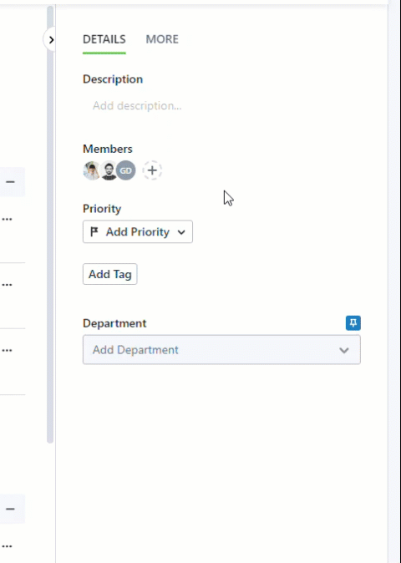Select the first member photo avatar
The width and height of the screenshot is (401, 563).
(x=92, y=170)
